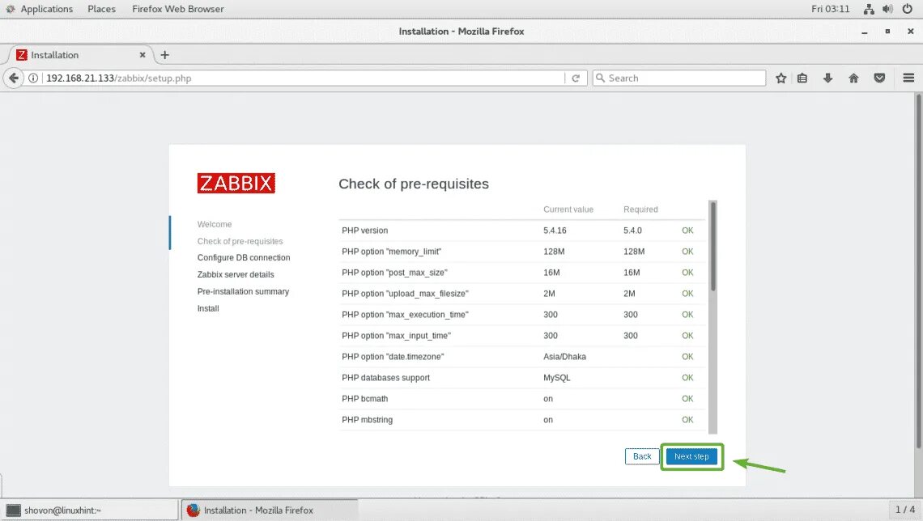
Task: Click "PHP databases support" label
Action: pyautogui.click(x=385, y=378)
